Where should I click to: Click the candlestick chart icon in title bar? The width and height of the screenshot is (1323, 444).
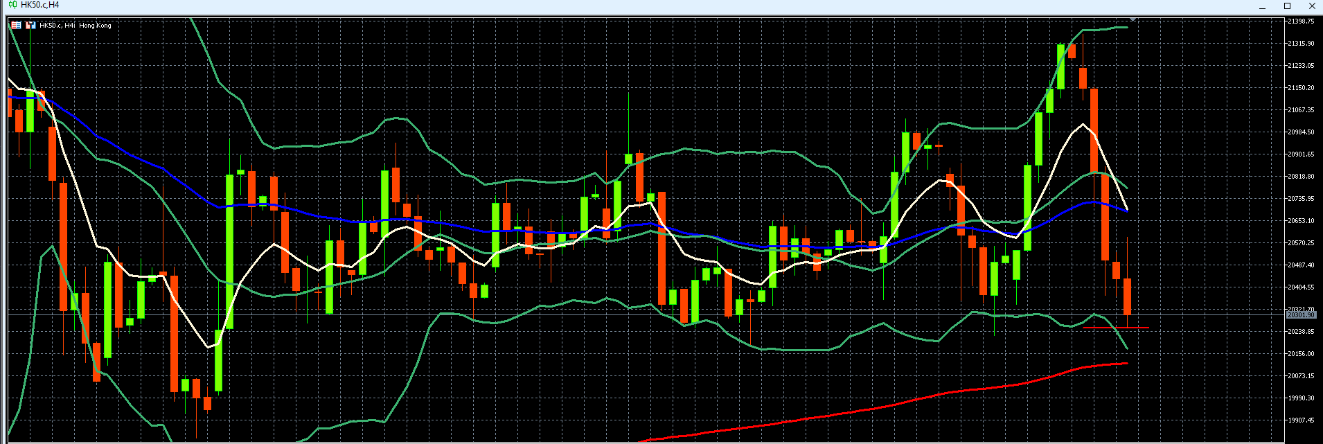point(12,5)
